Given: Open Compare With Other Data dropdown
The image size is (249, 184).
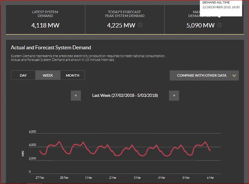Looking at the screenshot, I should pyautogui.click(x=204, y=76).
